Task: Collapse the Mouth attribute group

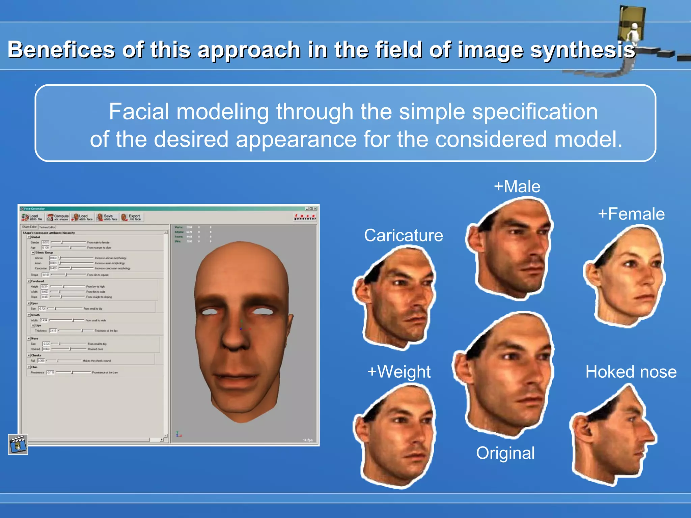Action: pyautogui.click(x=29, y=315)
